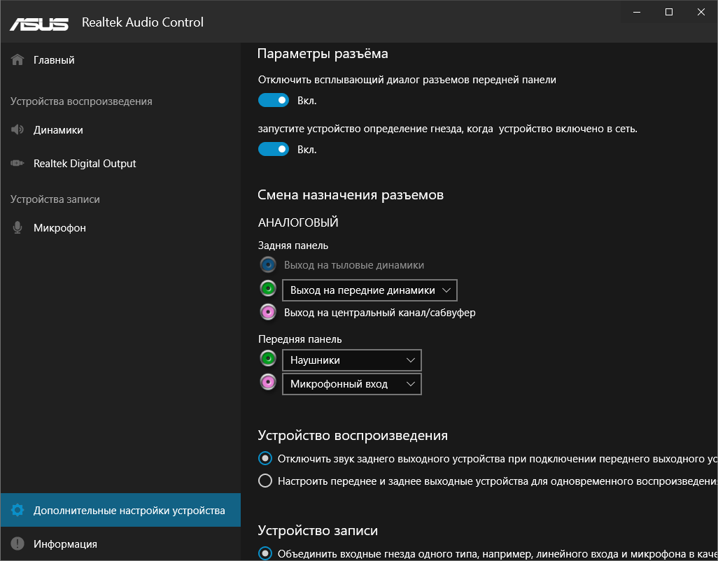The width and height of the screenshot is (718, 561).
Task: Open the "Выход на передние динамики" dropdown
Action: [x=369, y=290]
